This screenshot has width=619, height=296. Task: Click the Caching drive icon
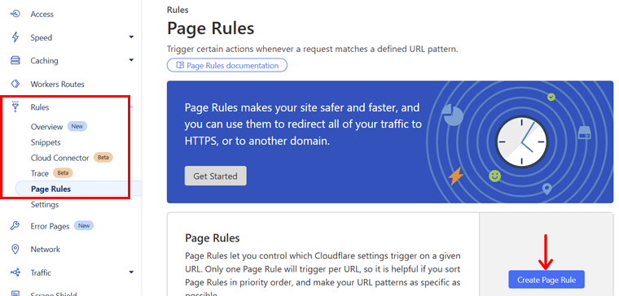[15, 61]
